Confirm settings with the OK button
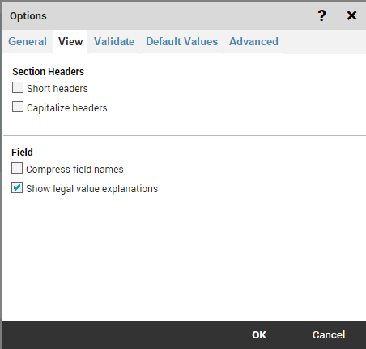The width and height of the screenshot is (366, 349). click(x=259, y=335)
